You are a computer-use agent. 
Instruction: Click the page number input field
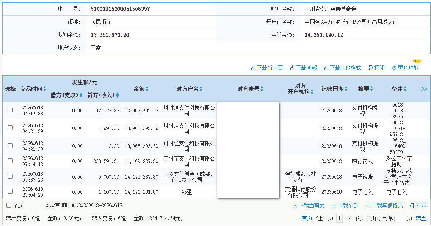click(x=400, y=219)
